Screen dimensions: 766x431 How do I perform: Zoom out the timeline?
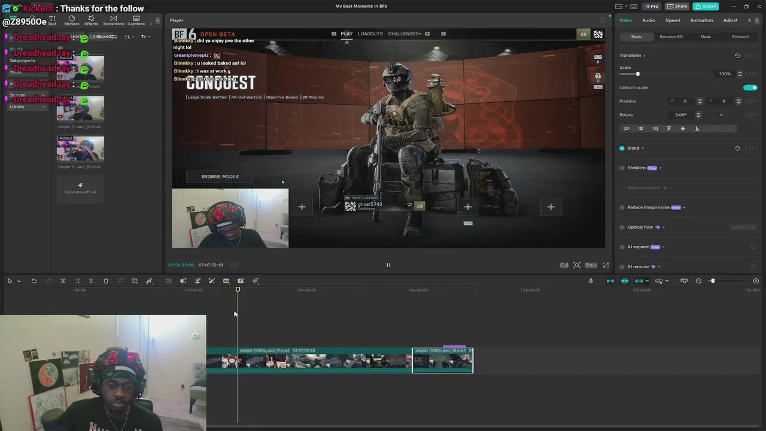pyautogui.click(x=698, y=281)
